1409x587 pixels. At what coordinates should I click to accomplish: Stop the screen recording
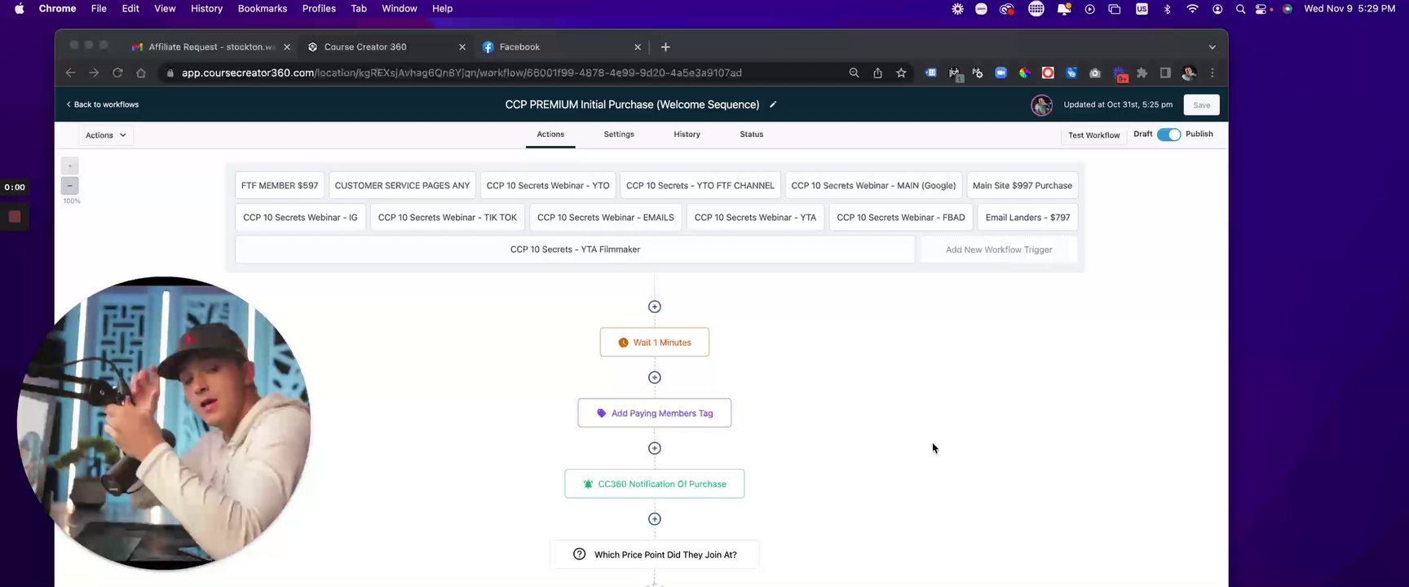[15, 217]
